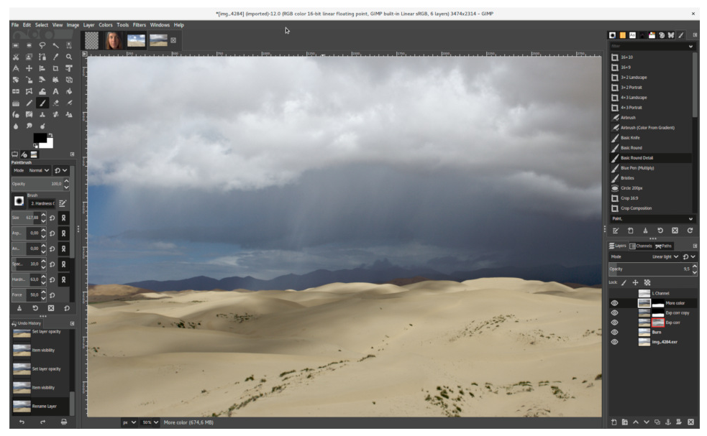Select the Clone stamp tool
Image resolution: width=707 pixels, height=436 pixels.
42,115
